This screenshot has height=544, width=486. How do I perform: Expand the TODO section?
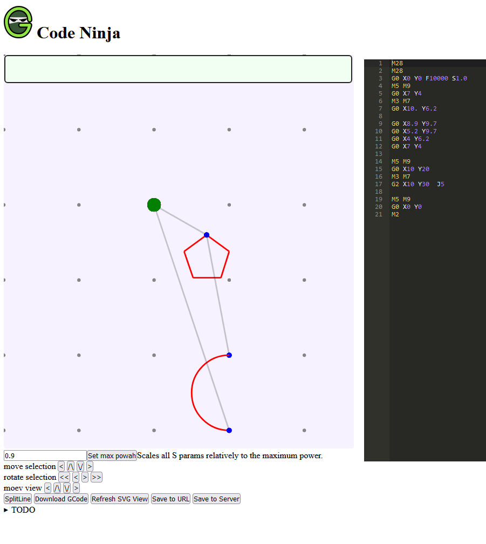[x=19, y=509]
